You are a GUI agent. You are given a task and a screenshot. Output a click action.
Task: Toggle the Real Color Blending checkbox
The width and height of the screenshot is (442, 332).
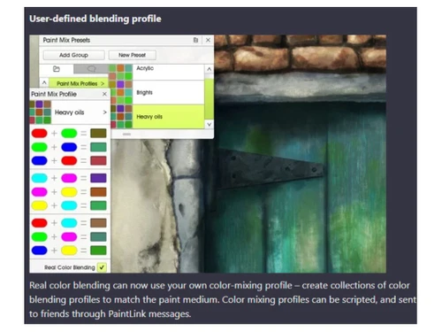[102, 267]
